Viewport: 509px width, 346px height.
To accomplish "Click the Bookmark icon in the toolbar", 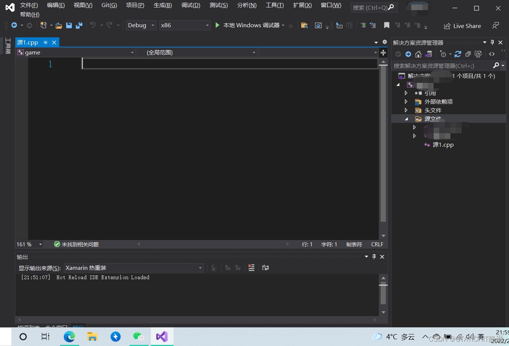I will click(x=387, y=25).
